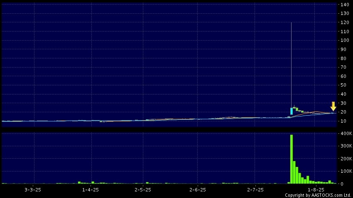Viewport: 353px width, 198px height.
Task: Click the cyan candlestick body
Action: pos(292,111)
